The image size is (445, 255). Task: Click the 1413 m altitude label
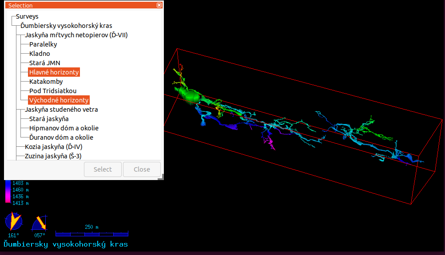point(20,203)
